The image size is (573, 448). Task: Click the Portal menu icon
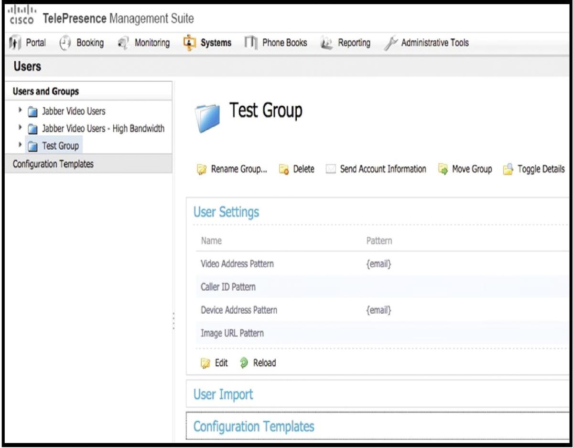click(x=15, y=43)
